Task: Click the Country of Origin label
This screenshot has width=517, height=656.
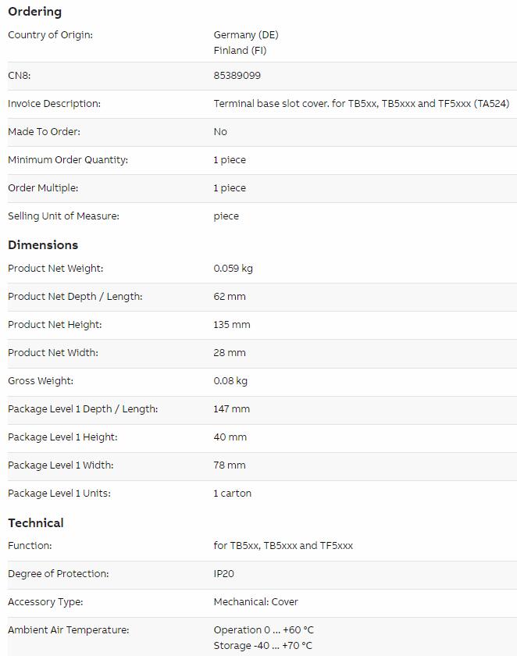Action: (50, 34)
